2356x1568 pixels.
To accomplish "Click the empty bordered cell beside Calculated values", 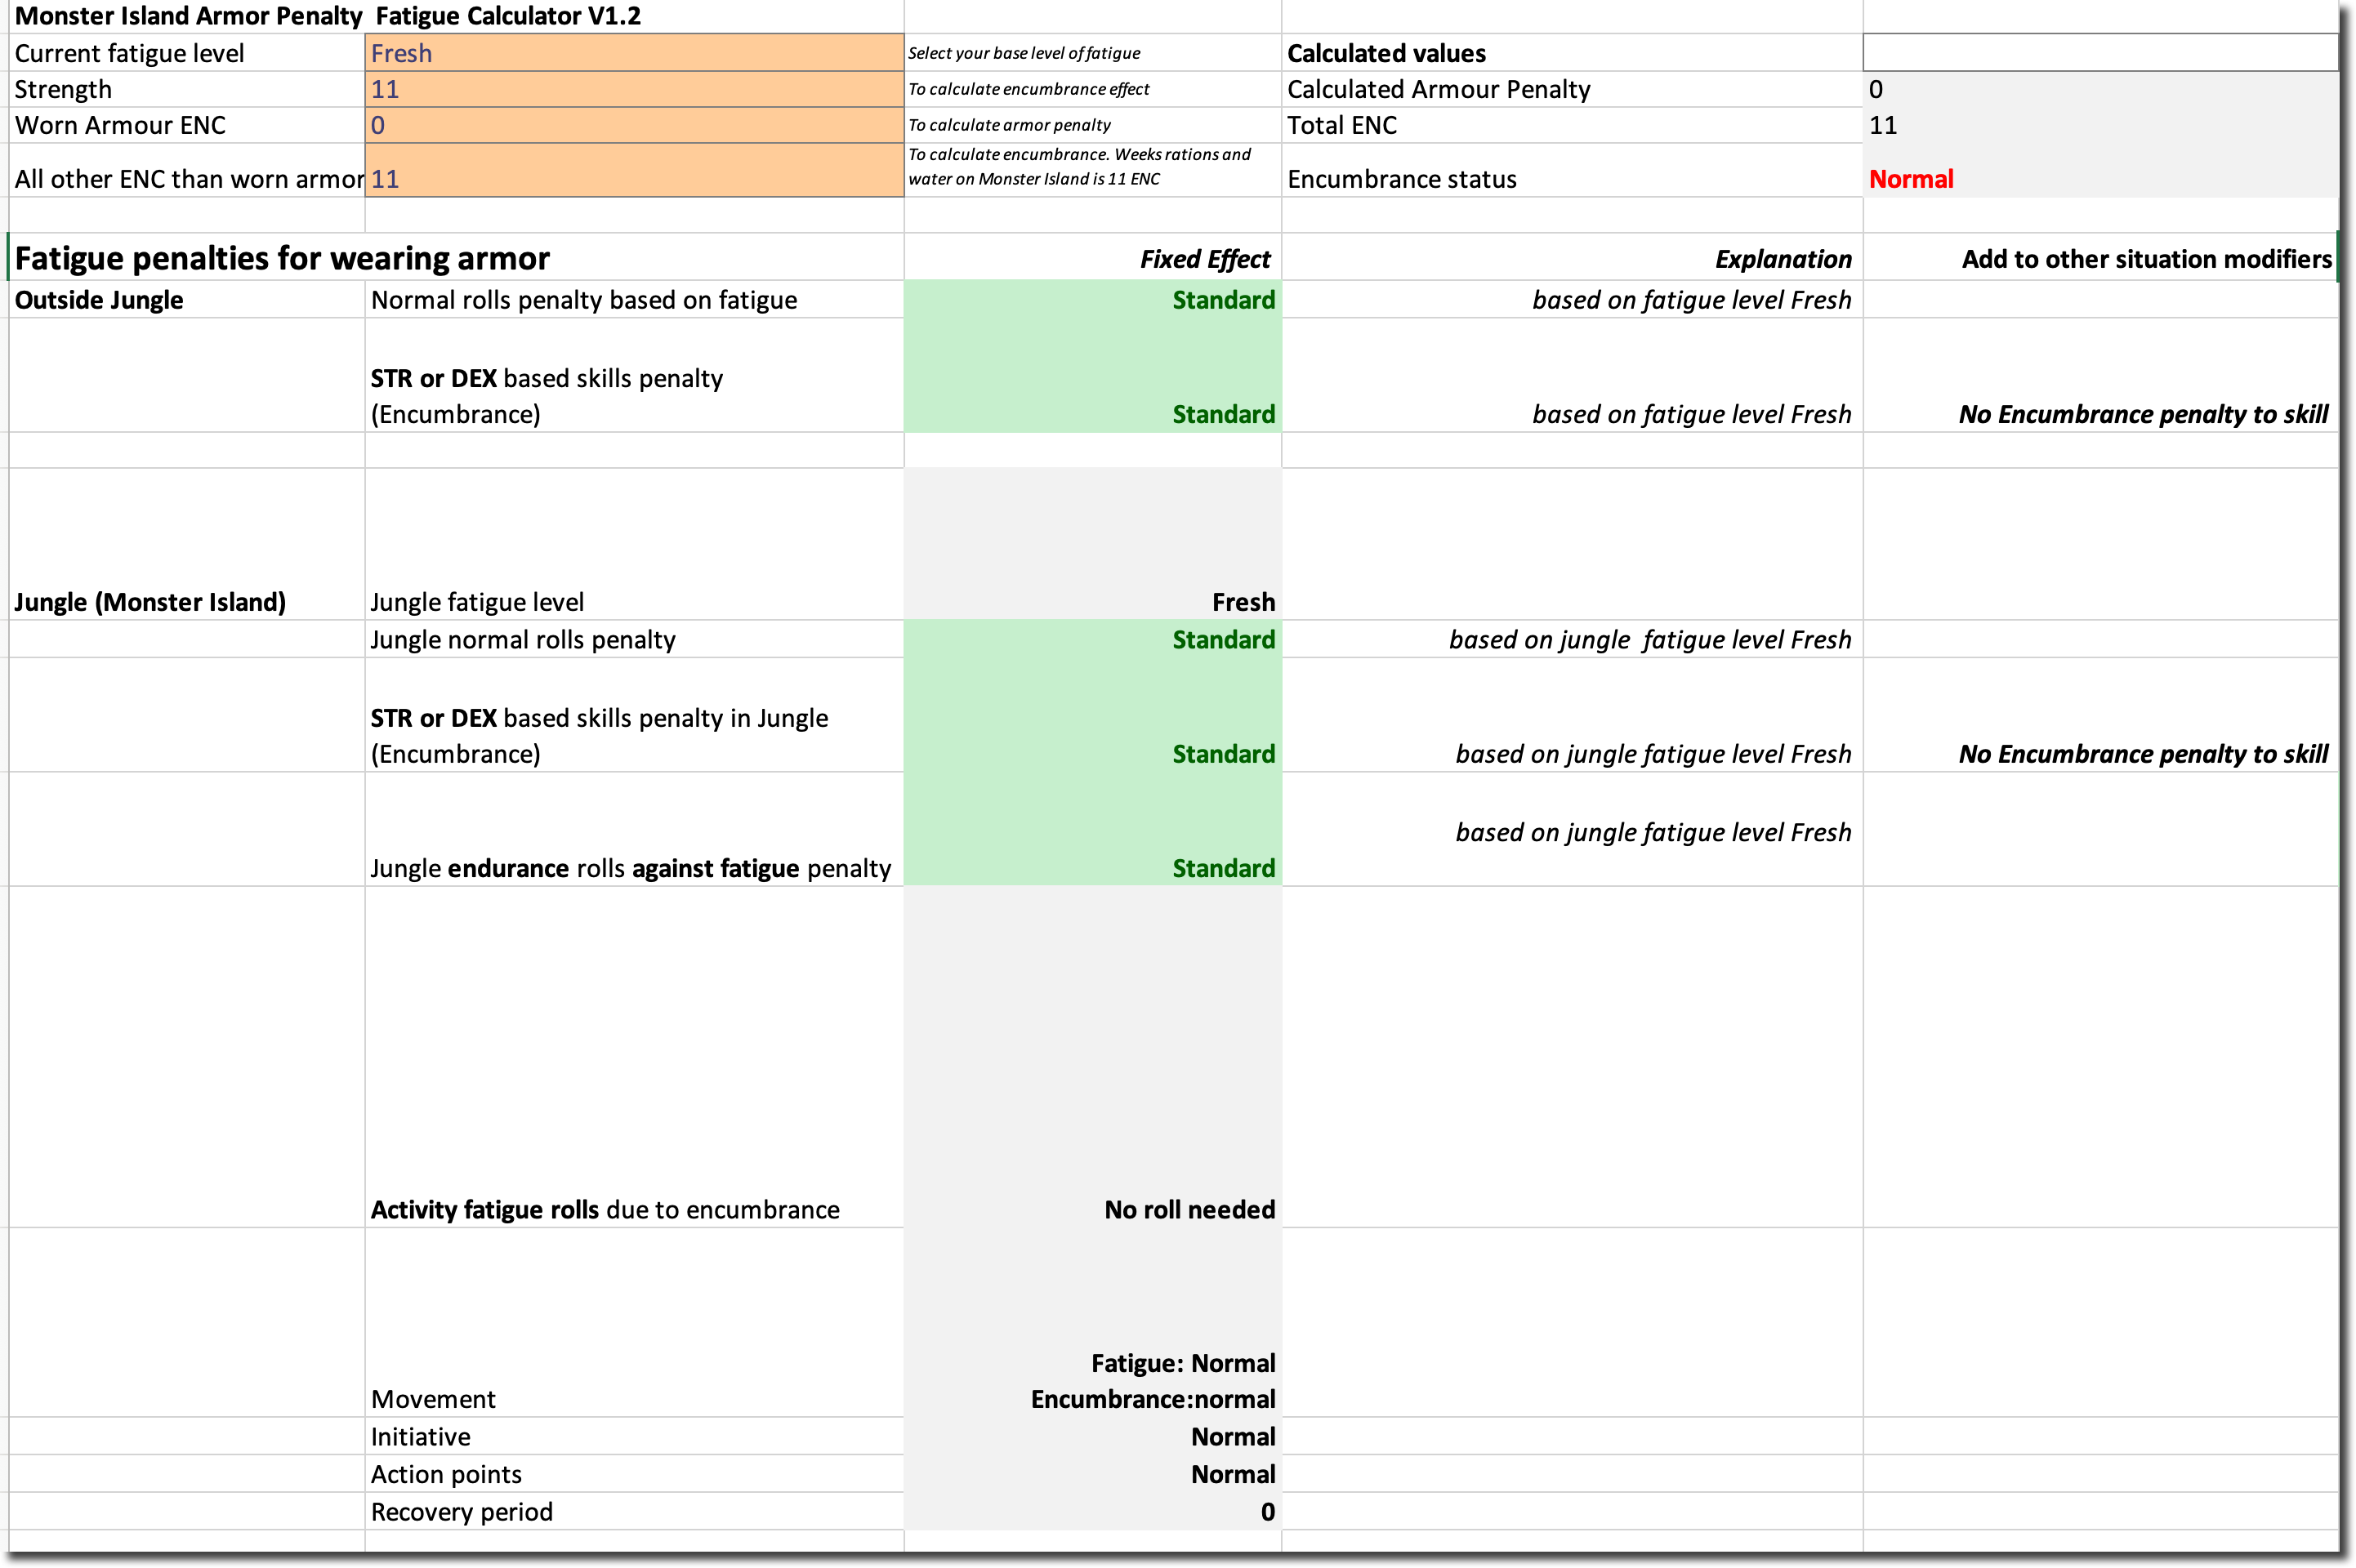I will (x=2099, y=52).
